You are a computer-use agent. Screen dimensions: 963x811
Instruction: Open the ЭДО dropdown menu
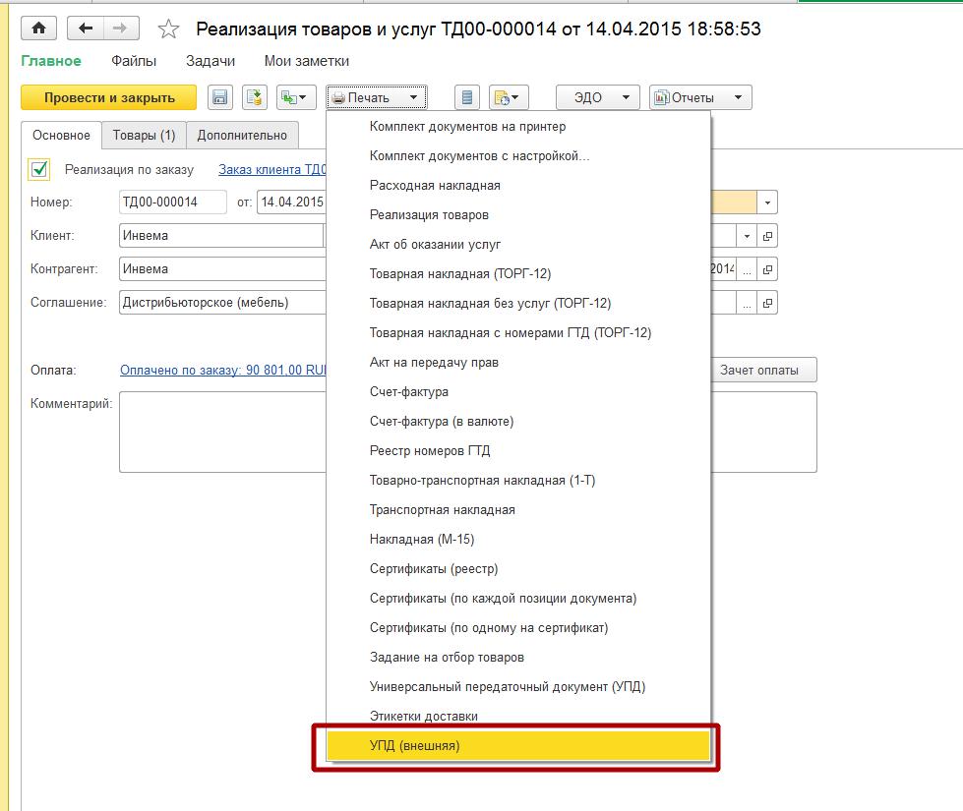[x=598, y=97]
